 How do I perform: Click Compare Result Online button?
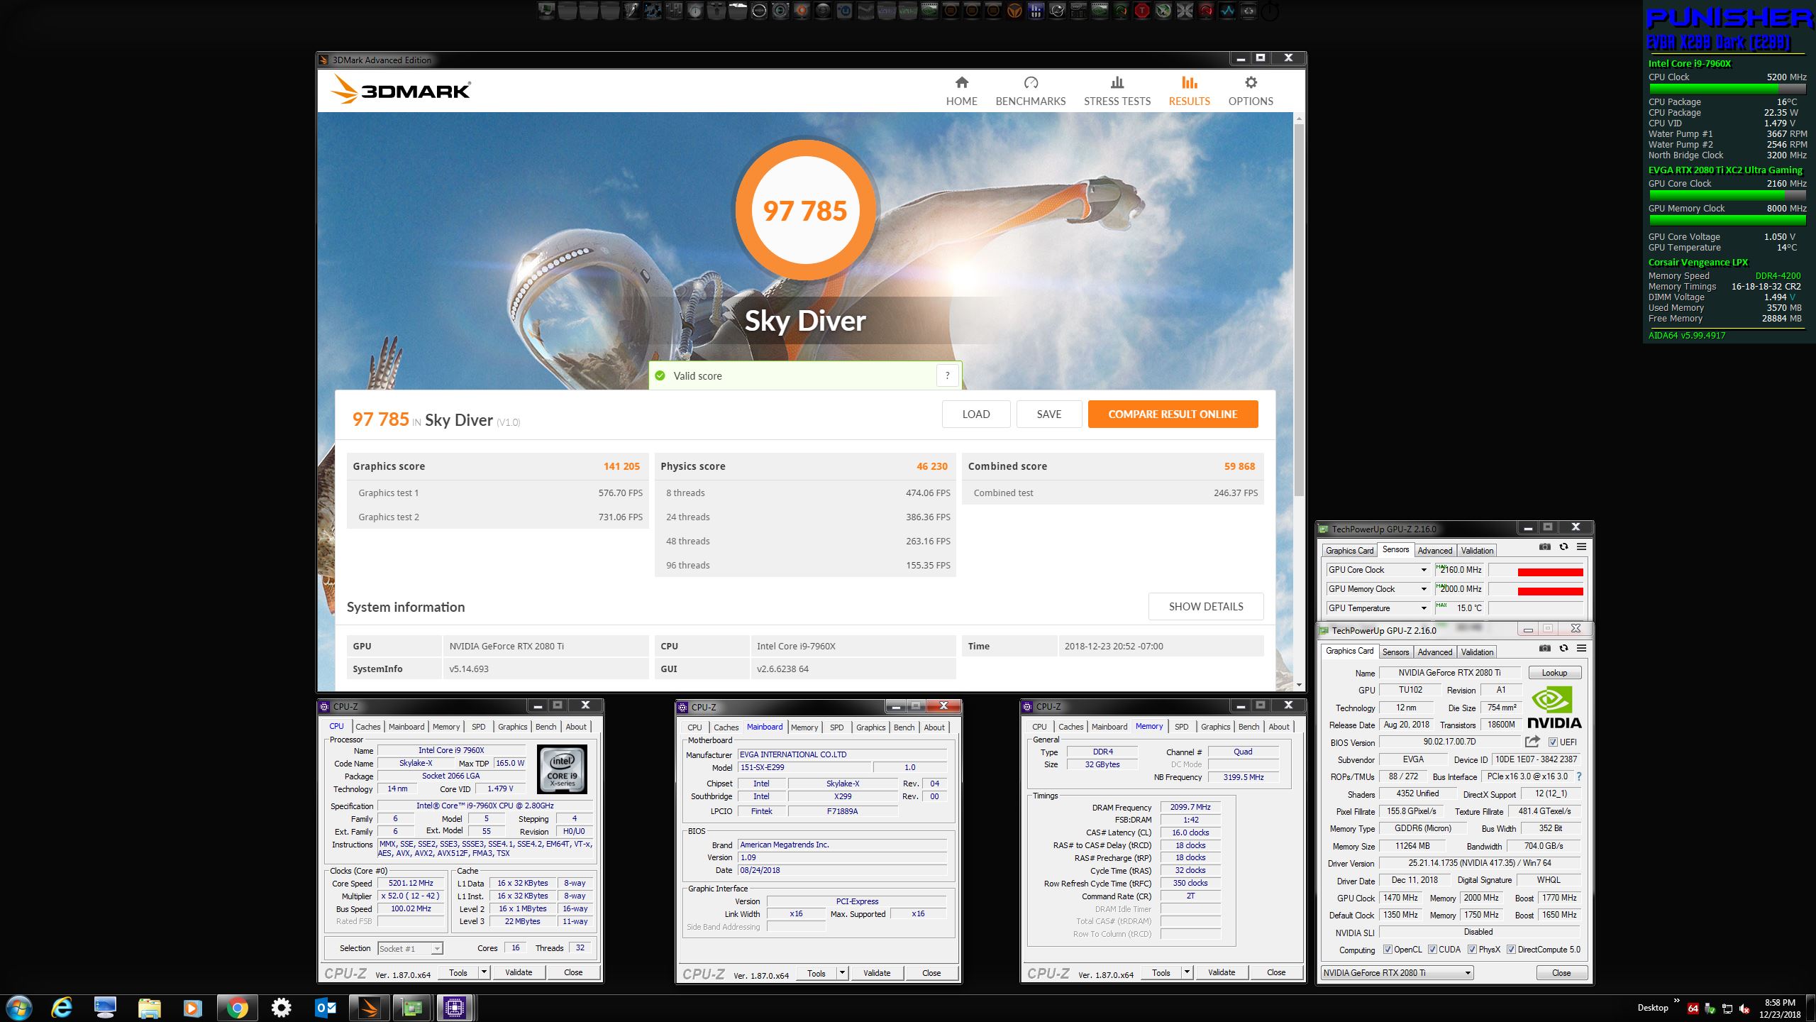coord(1173,414)
